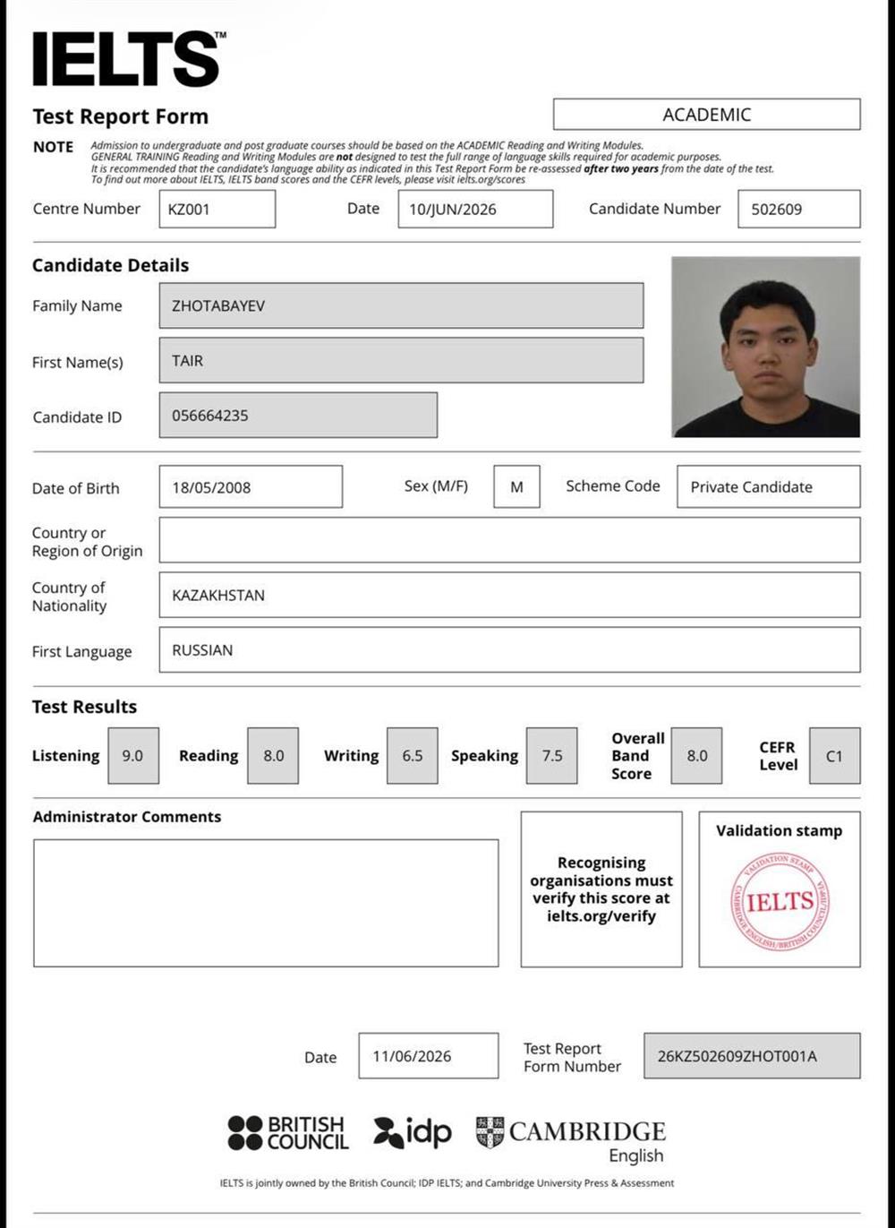
Task: Click the 'Validation stamp' label
Action: (780, 831)
